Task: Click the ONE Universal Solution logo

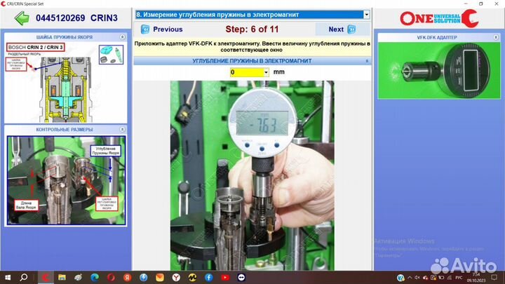Action: coord(436,18)
